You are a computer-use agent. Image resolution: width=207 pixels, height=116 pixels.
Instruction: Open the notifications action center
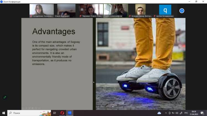202,113
